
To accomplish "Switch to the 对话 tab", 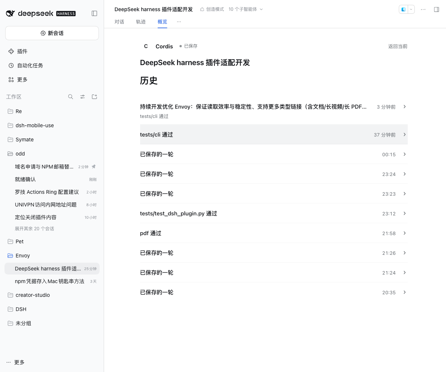I will click(119, 22).
